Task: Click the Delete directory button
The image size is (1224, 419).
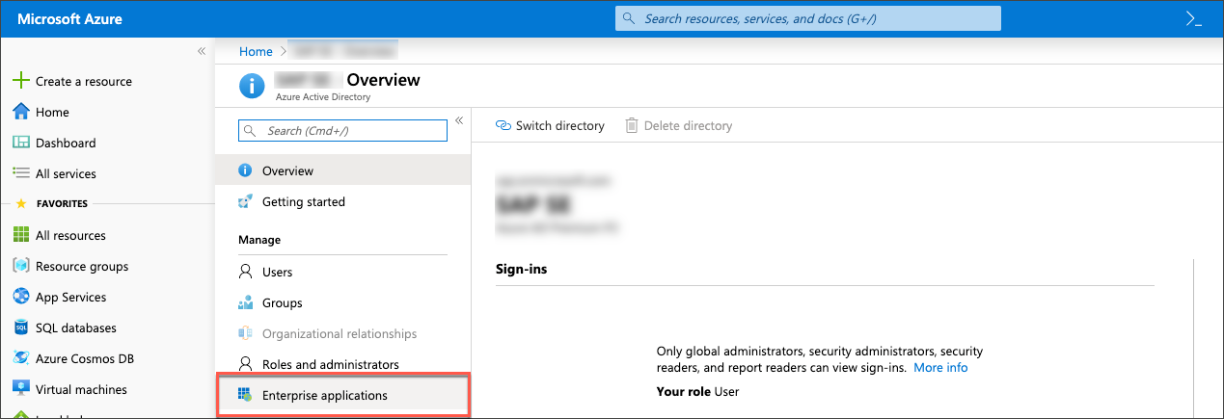Action: tap(679, 125)
